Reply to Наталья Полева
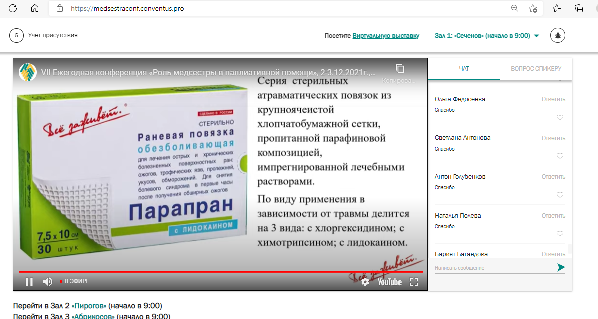Viewport: 598px width, 319px height. (x=553, y=216)
